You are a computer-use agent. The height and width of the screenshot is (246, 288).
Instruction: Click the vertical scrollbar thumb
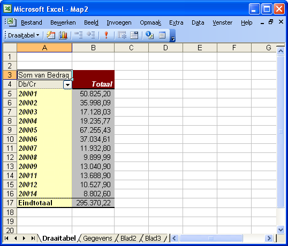(x=281, y=132)
